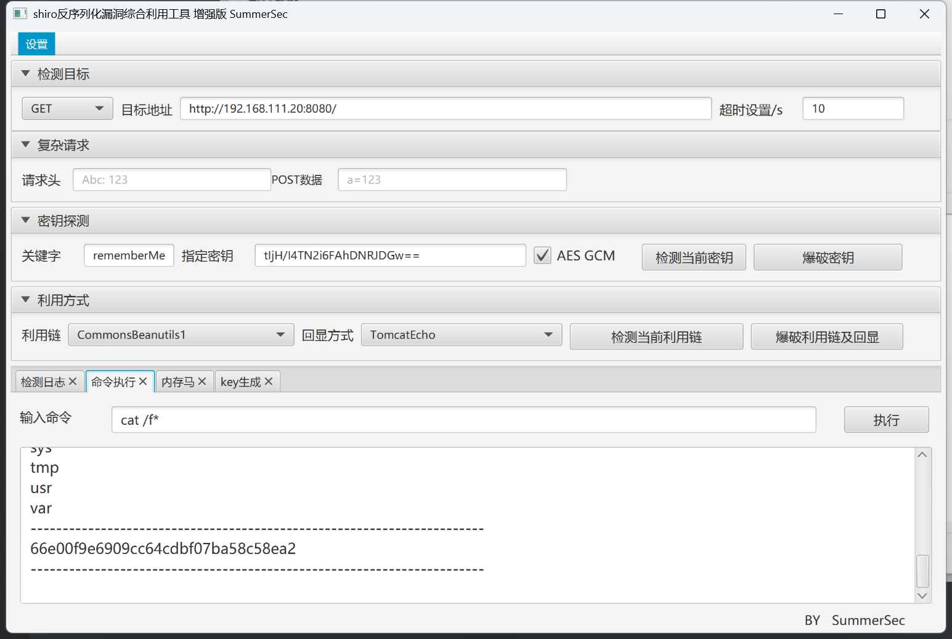952x639 pixels.
Task: Close the key生成 tab X icon
Action: tap(269, 382)
